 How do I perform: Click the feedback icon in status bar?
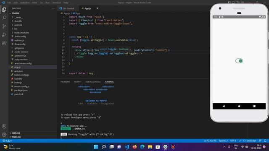(260, 141)
